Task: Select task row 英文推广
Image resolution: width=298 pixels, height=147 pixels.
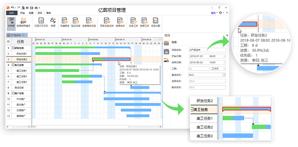Action: pos(18,105)
